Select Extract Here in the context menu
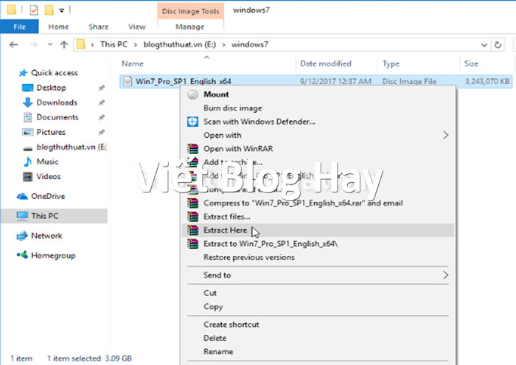 click(x=318, y=230)
